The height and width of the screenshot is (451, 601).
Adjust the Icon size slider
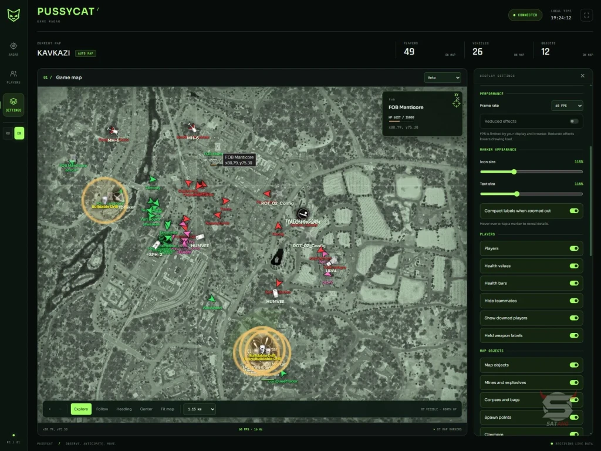[x=531, y=172]
